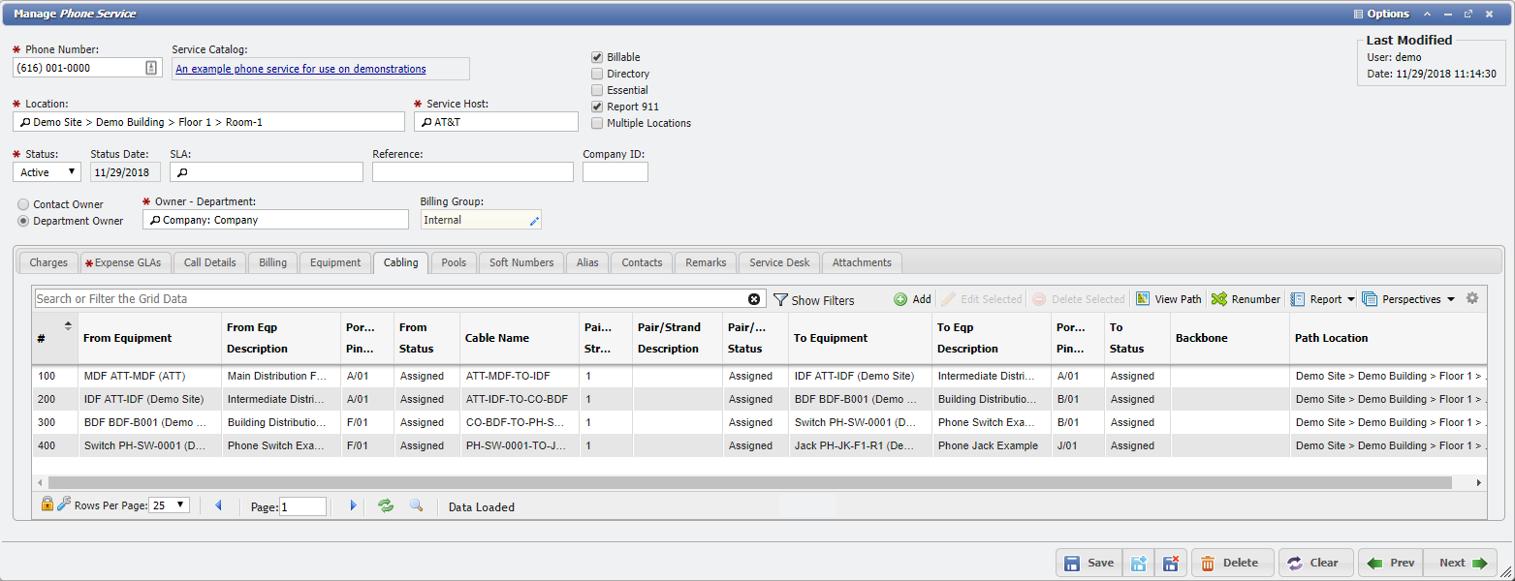Switch to the Equipment tab
Viewport: 1515px width, 581px height.
pyautogui.click(x=335, y=262)
